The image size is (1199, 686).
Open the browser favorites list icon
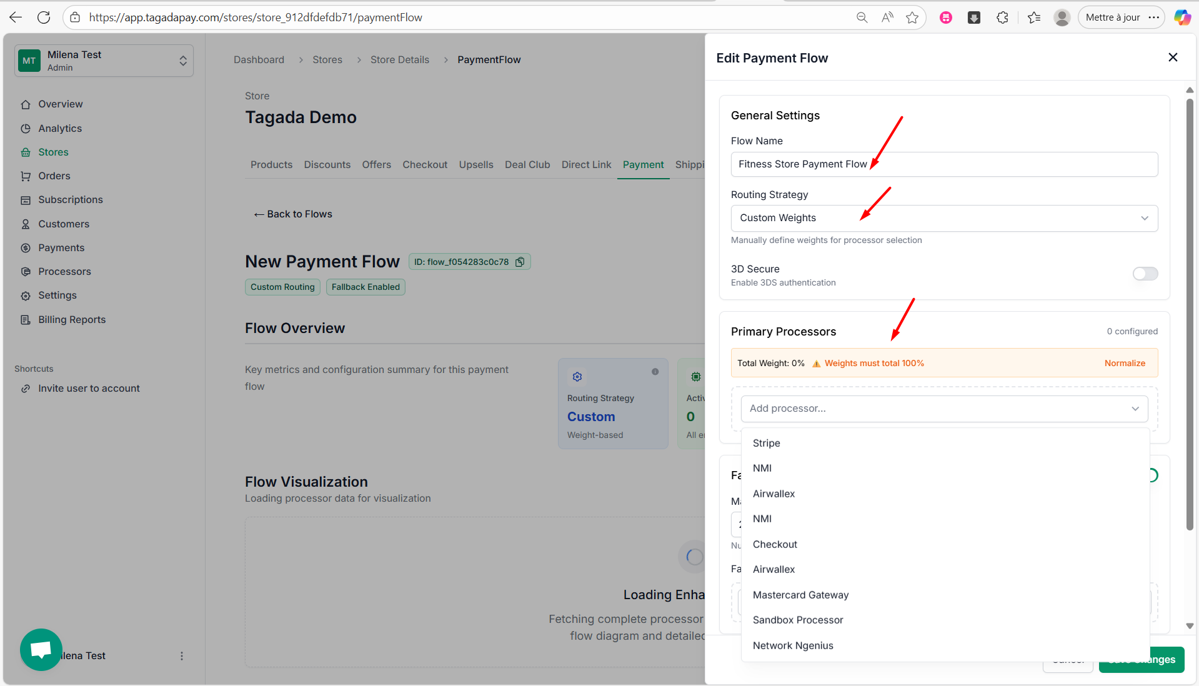[1034, 17]
